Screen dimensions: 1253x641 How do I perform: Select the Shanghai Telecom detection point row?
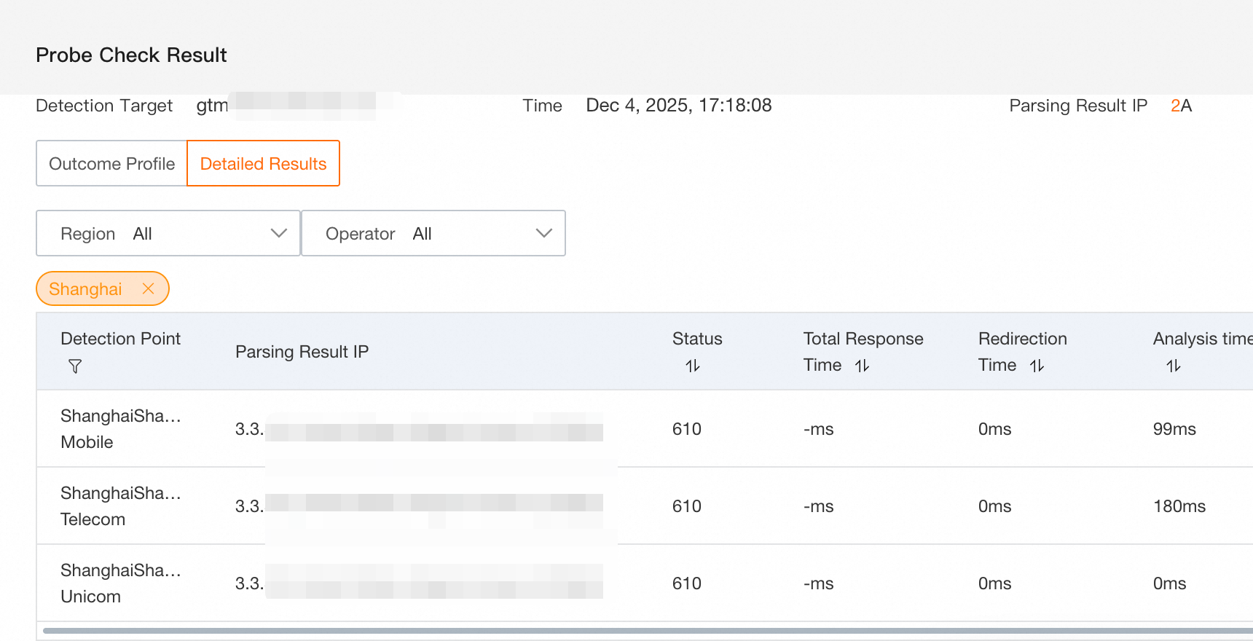[121, 506]
